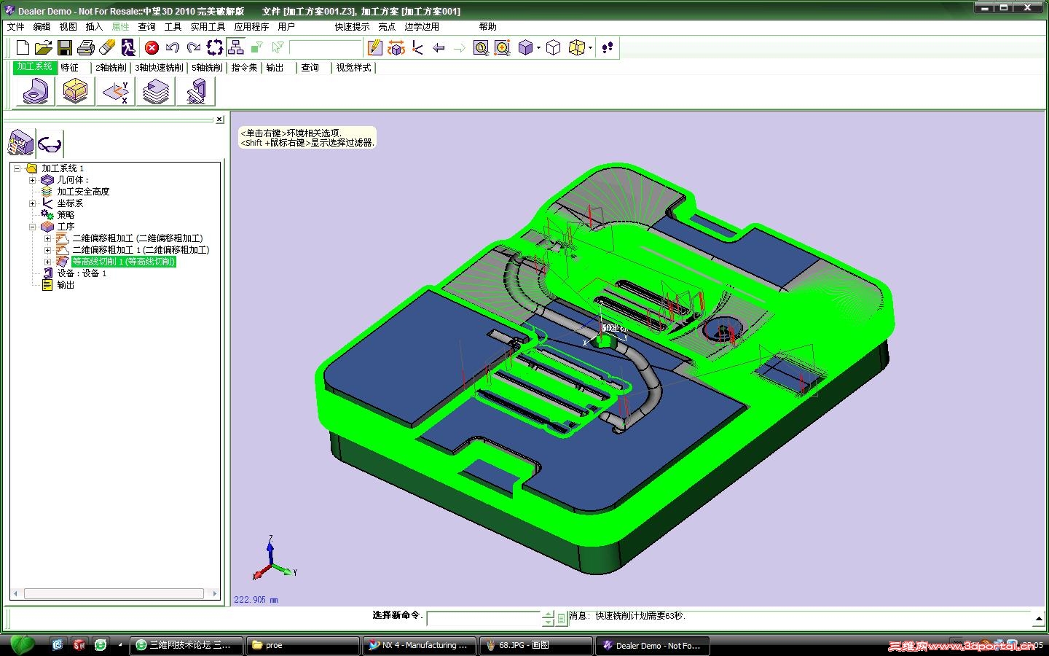
Task: Click the footprints icon in toolbar
Action: 608,48
